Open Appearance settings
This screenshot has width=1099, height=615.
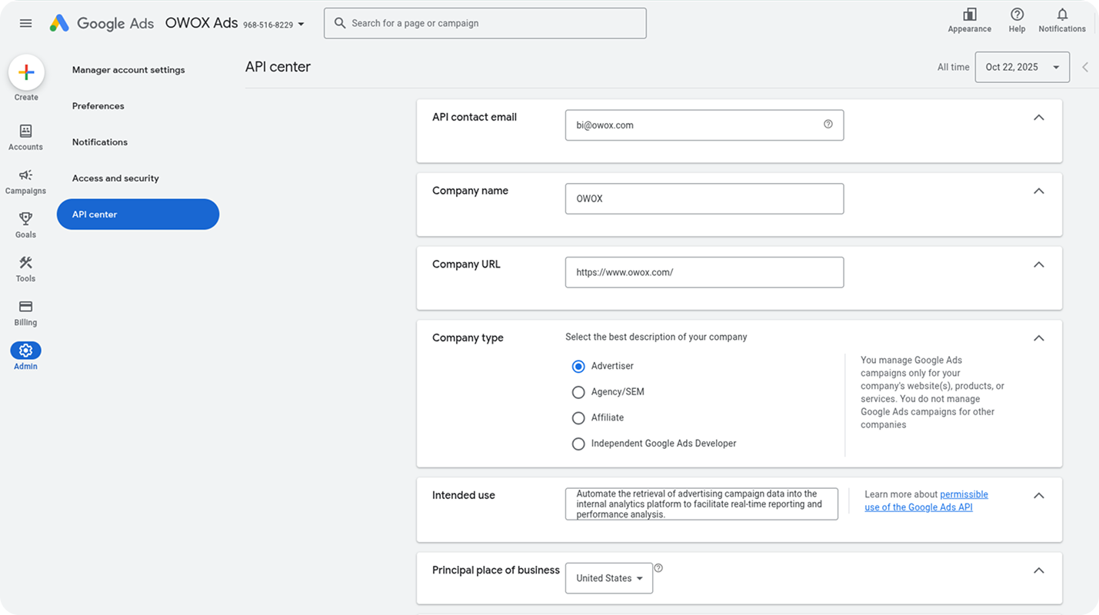click(969, 19)
